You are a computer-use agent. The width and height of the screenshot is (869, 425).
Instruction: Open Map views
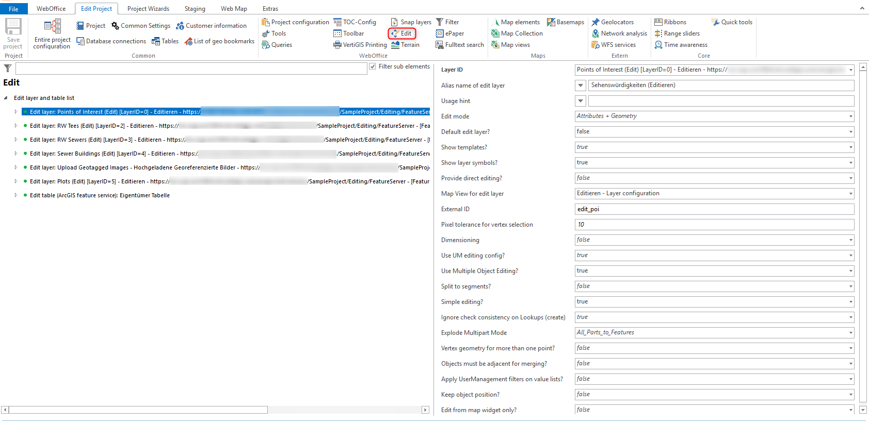(511, 45)
